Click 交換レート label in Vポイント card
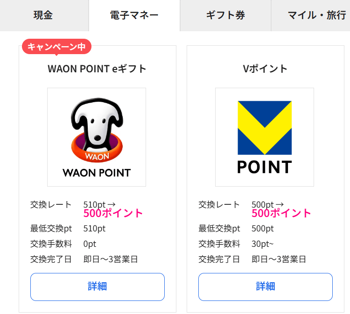 [x=219, y=204]
